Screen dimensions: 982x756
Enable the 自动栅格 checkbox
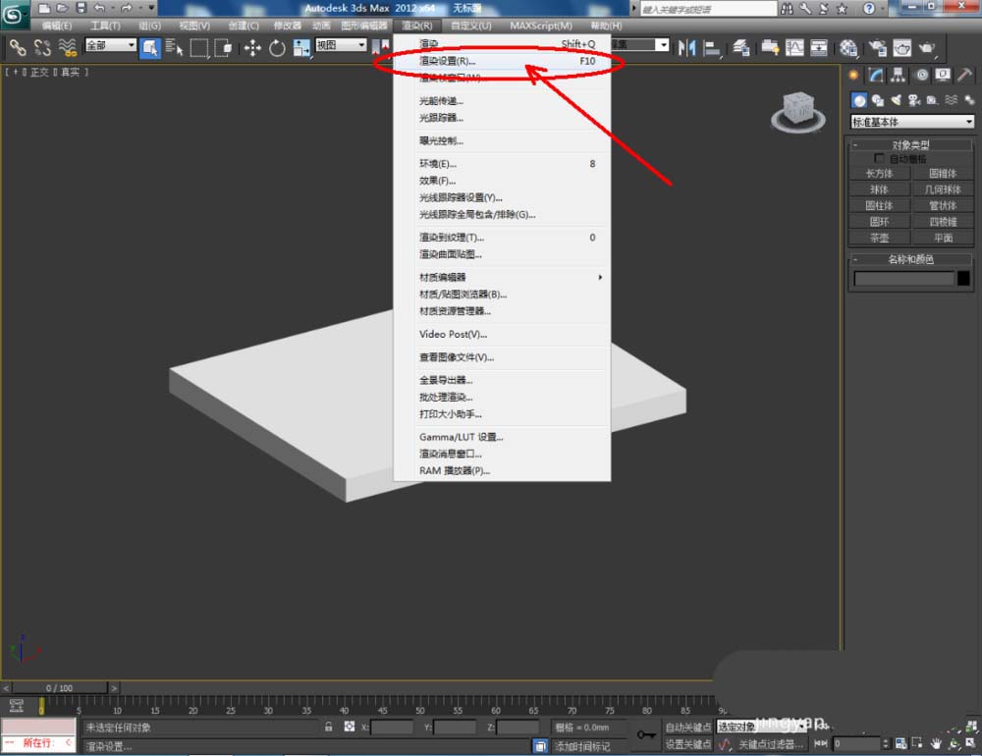pos(879,158)
